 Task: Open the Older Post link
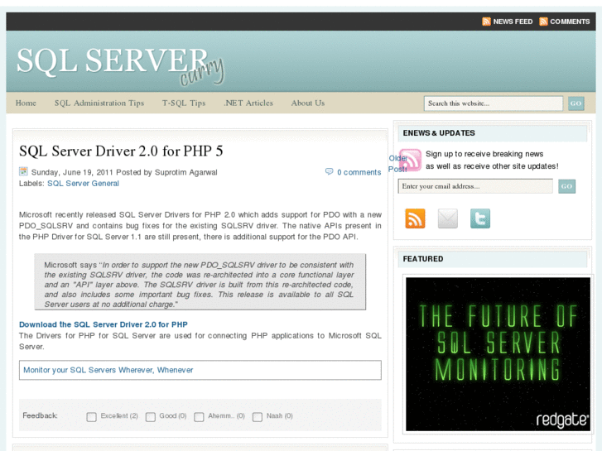click(397, 164)
